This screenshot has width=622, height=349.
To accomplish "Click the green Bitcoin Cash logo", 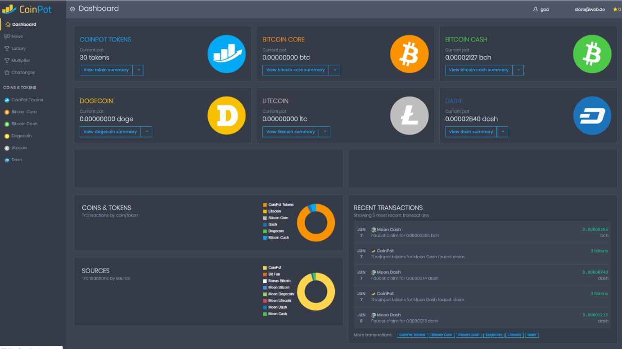I will [592, 54].
